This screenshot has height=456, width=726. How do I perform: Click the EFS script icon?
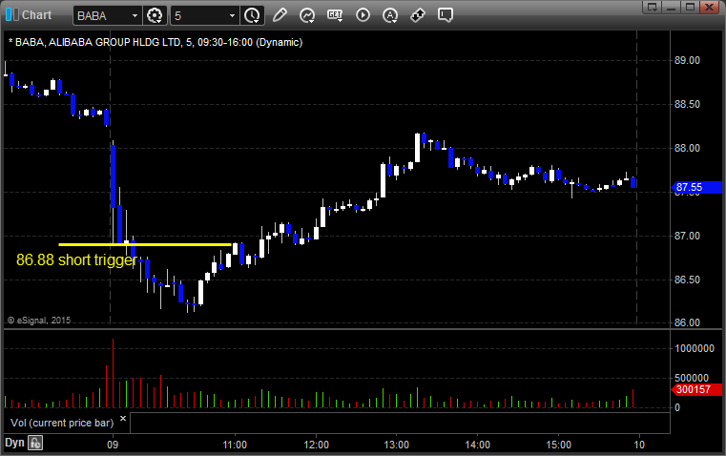coord(335,15)
